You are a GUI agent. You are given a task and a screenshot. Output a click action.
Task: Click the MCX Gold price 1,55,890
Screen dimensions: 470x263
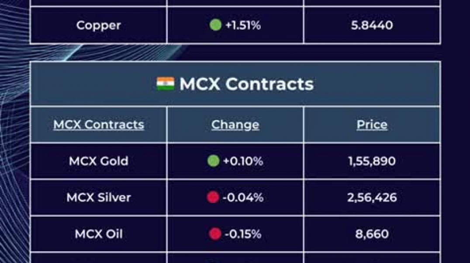pyautogui.click(x=372, y=161)
